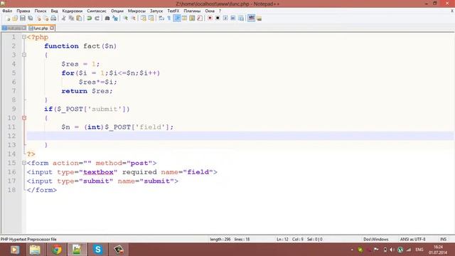This screenshot has width=455, height=256.
Task: Open the Плагины menu
Action: point(192,11)
